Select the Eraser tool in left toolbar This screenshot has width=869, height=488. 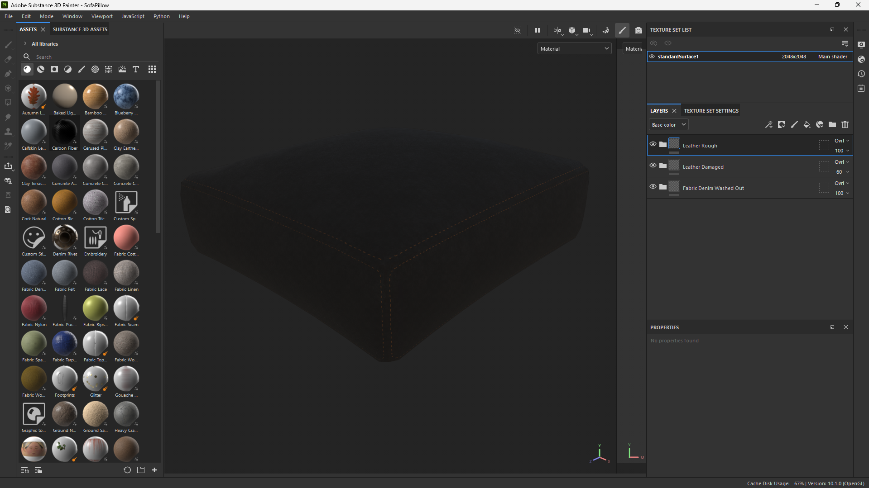pos(8,59)
